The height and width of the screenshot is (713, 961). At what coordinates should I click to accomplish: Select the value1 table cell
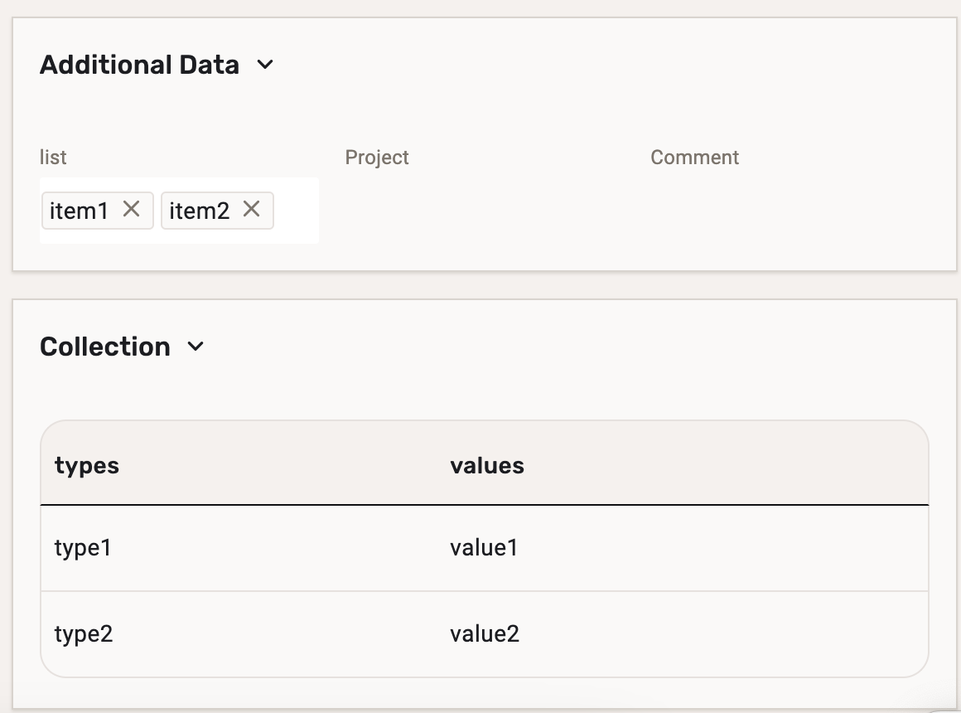pyautogui.click(x=484, y=548)
